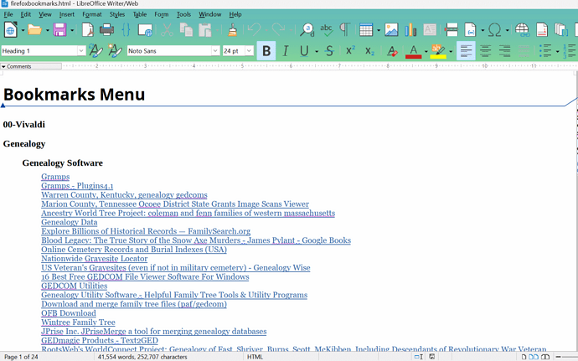Open the OFB Download link
The height and width of the screenshot is (361, 578).
click(69, 313)
